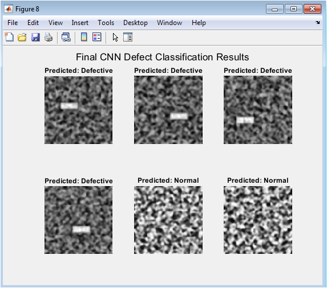The image size is (327, 288).
Task: Print the figure with the printer icon
Action: point(49,38)
